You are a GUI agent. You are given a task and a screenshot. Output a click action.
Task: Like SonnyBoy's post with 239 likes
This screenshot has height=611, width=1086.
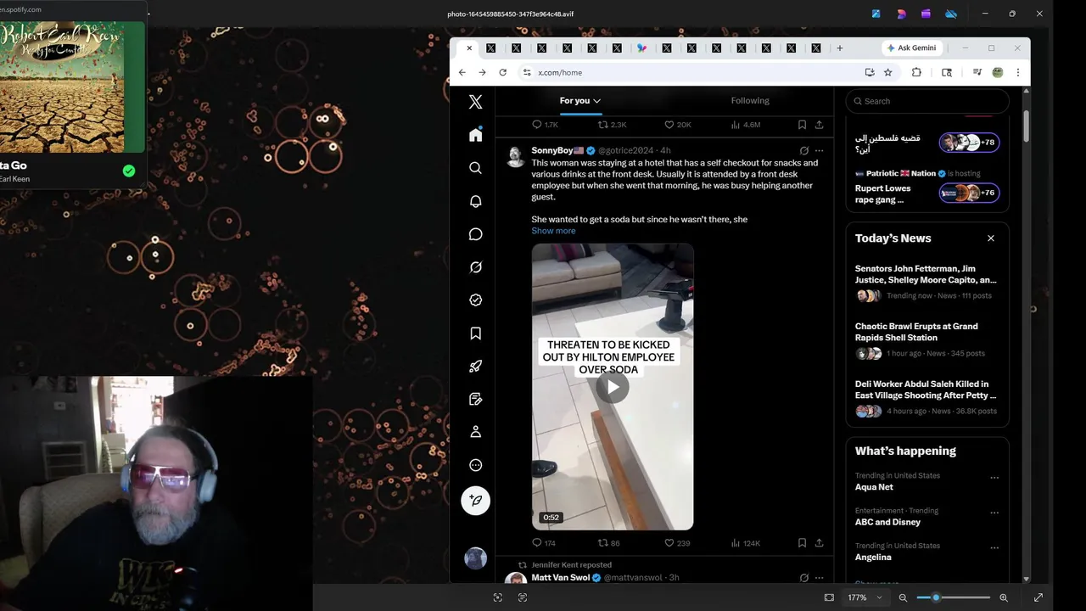point(676,543)
